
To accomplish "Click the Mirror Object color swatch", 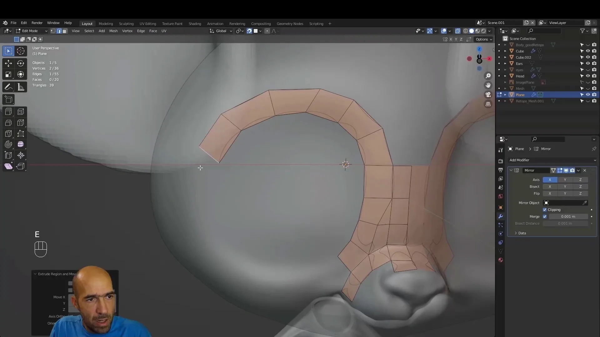I will click(x=546, y=203).
